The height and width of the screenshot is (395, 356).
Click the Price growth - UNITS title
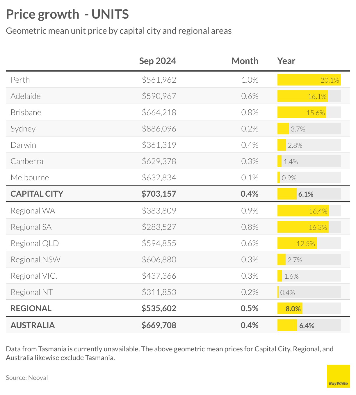point(67,14)
